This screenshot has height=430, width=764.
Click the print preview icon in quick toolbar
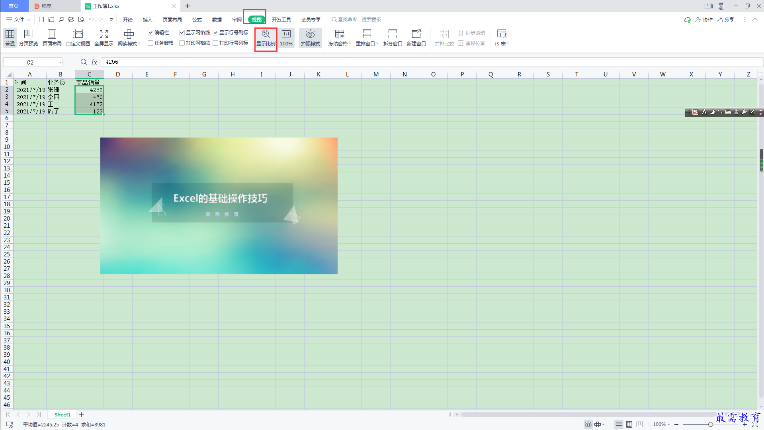pyautogui.click(x=81, y=20)
